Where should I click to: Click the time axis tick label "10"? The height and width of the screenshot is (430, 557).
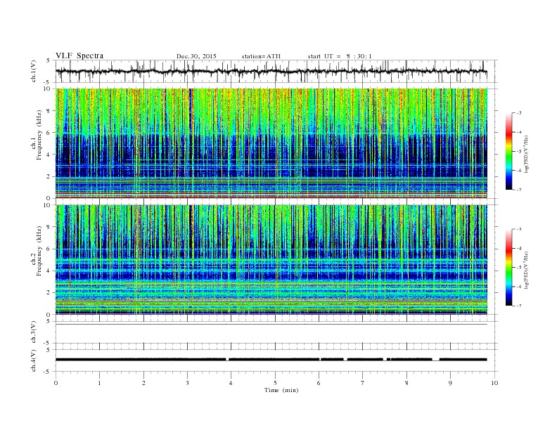click(494, 383)
